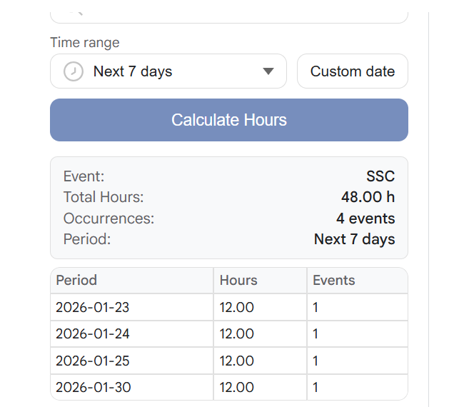Image resolution: width=464 pixels, height=407 pixels.
Task: Click the Hours column header
Action: click(238, 281)
